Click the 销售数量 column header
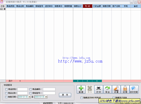 [x=68, y=6]
